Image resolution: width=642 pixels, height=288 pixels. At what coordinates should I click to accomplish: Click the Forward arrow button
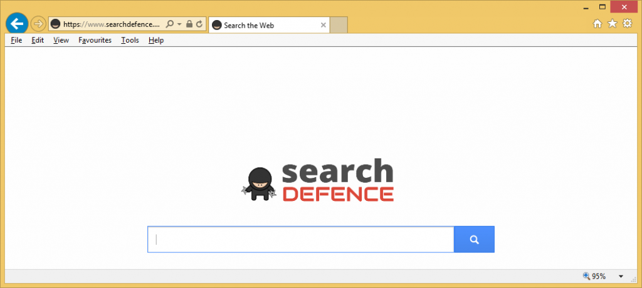click(x=38, y=24)
